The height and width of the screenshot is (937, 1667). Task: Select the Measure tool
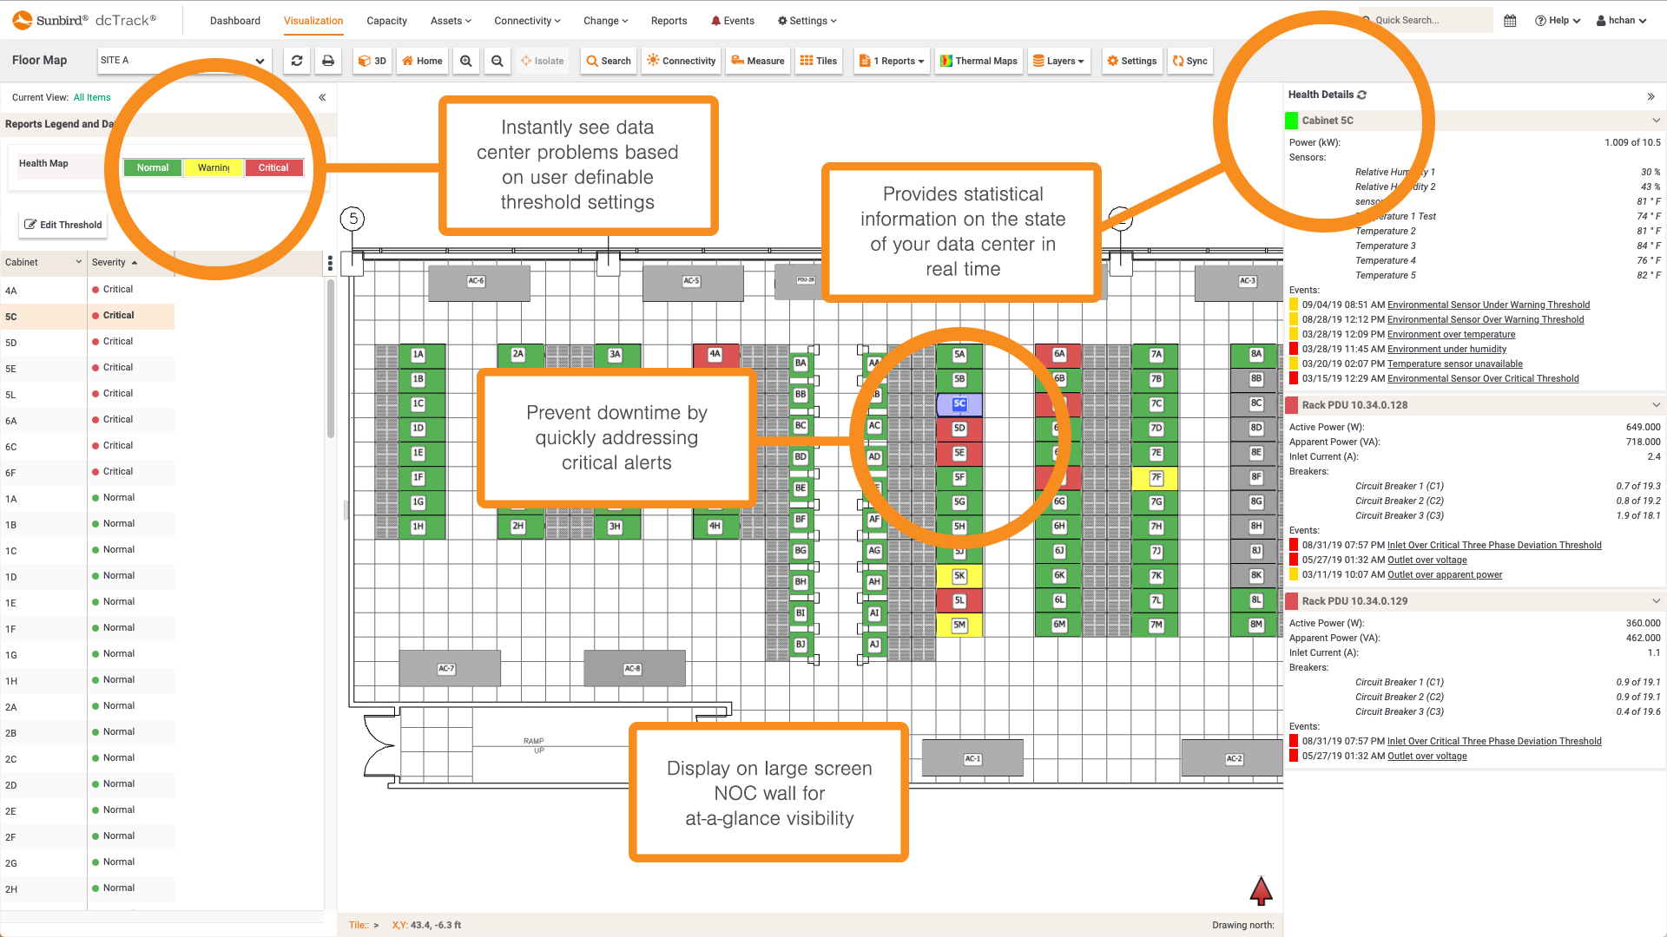pos(757,61)
